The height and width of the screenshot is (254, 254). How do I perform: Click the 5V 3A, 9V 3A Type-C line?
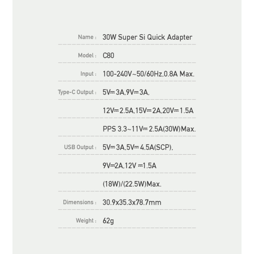(126, 92)
